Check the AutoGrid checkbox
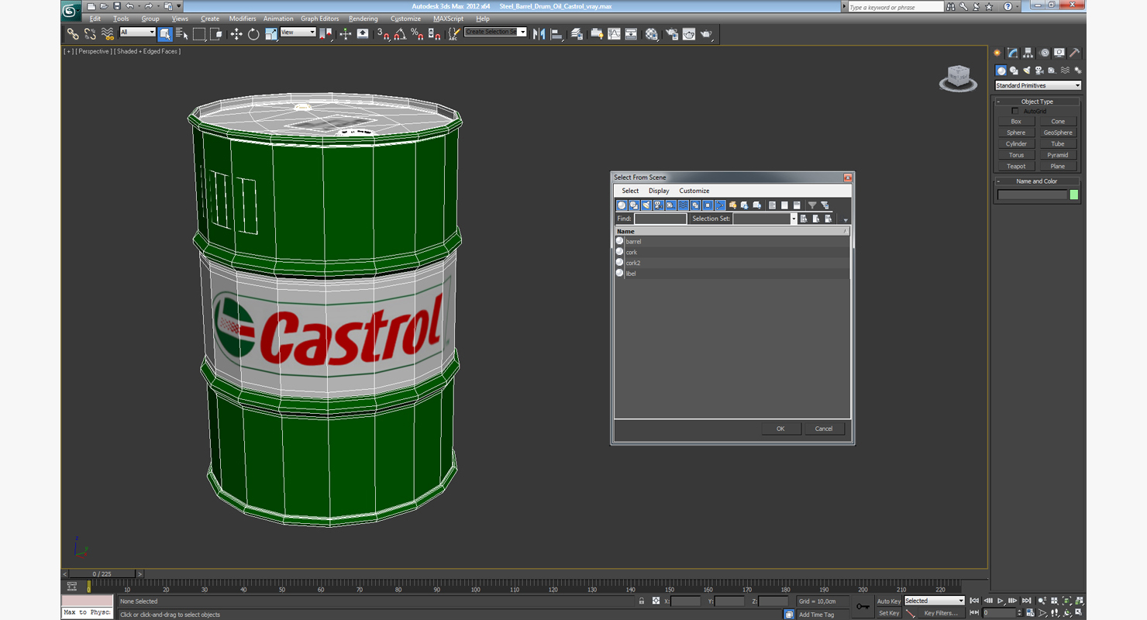 point(1015,112)
